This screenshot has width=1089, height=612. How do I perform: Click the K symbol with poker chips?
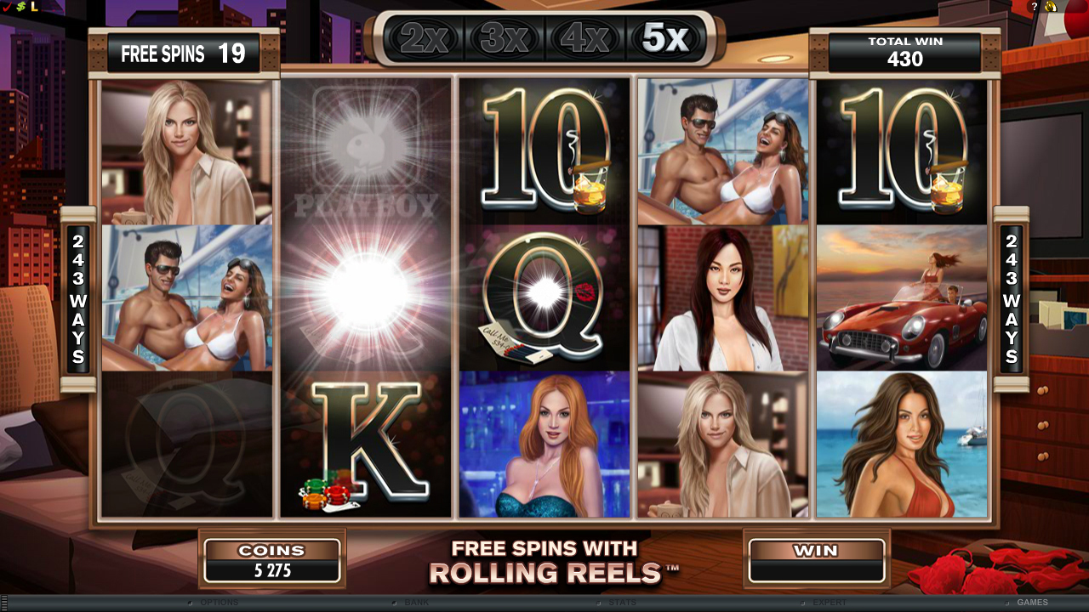click(x=366, y=445)
